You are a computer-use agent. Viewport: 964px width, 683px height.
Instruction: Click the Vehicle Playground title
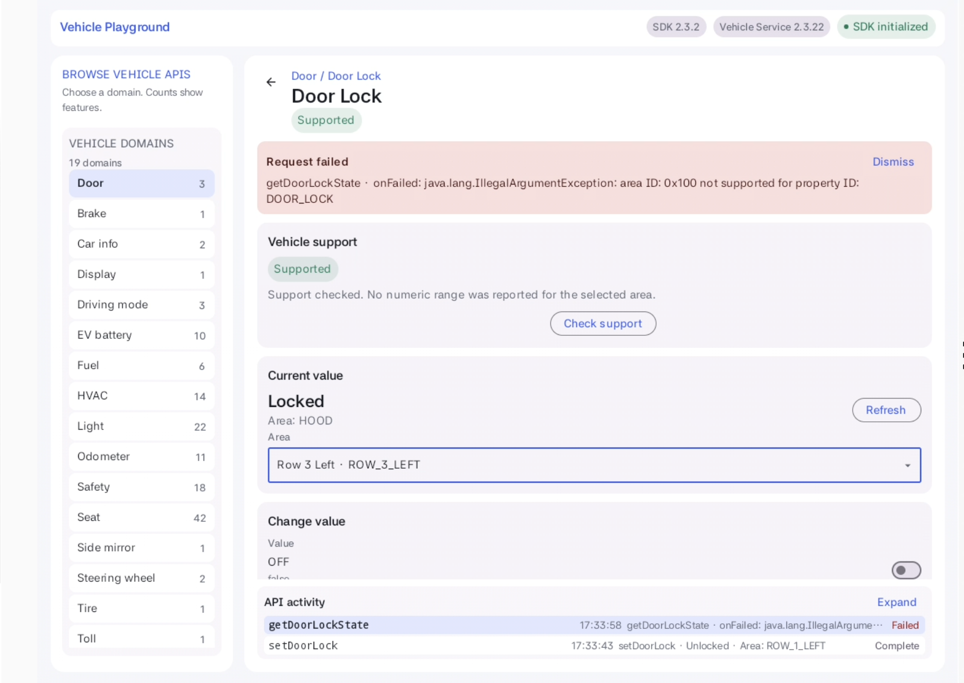point(115,27)
